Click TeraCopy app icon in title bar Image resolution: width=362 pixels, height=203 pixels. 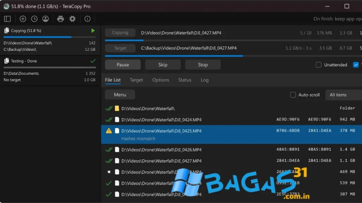coord(6,6)
